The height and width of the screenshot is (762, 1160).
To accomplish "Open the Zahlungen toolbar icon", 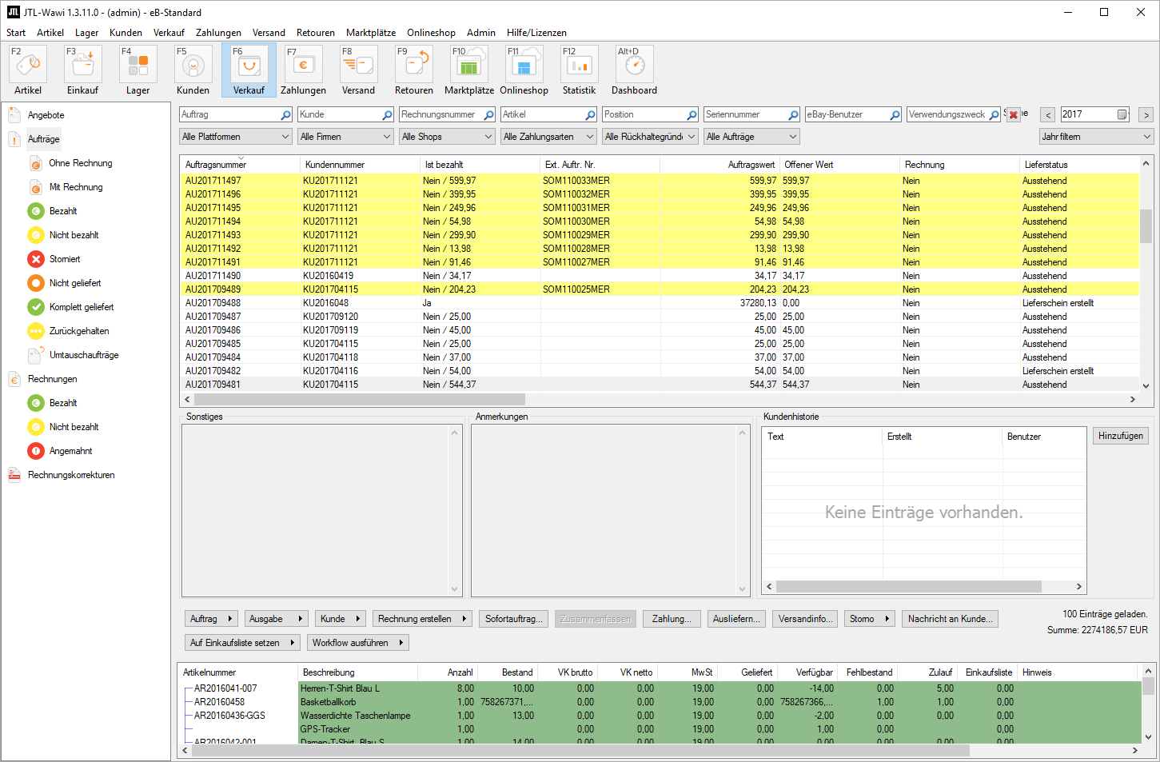I will [x=303, y=70].
